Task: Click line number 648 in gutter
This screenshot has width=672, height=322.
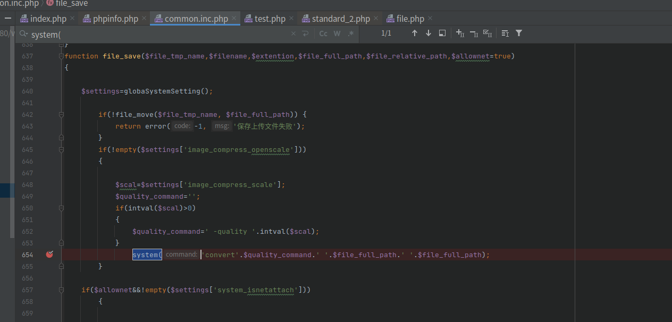Action: [x=28, y=184]
